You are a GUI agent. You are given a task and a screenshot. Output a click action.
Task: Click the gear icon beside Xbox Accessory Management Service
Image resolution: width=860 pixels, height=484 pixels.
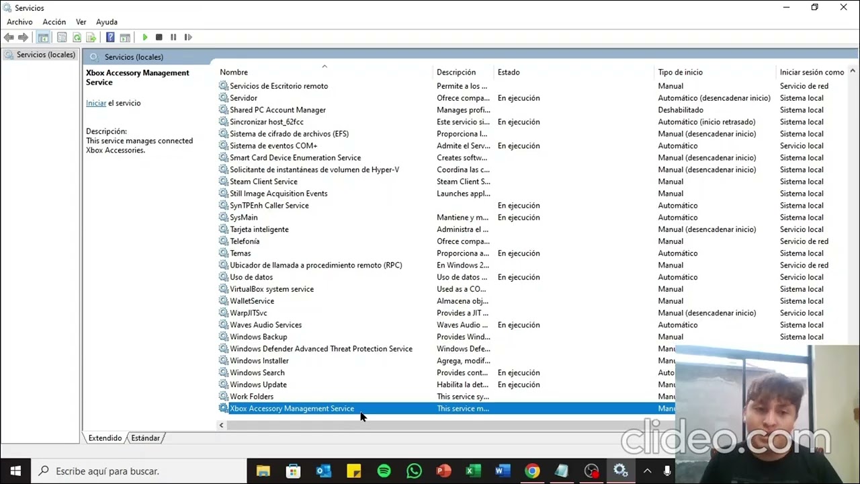[x=224, y=409]
